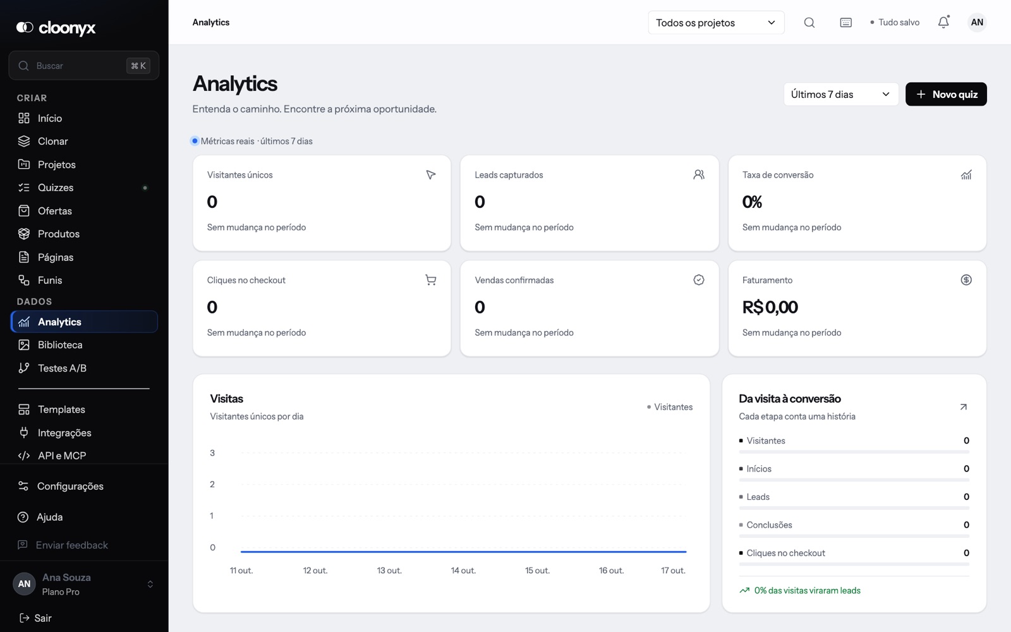The image size is (1011, 632).
Task: Open Quizzes in sidebar
Action: click(84, 188)
